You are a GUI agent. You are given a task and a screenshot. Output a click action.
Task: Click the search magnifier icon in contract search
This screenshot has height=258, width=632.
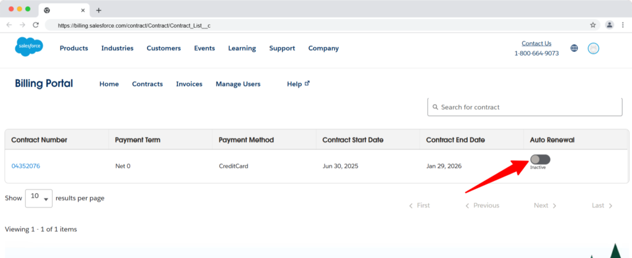(435, 107)
